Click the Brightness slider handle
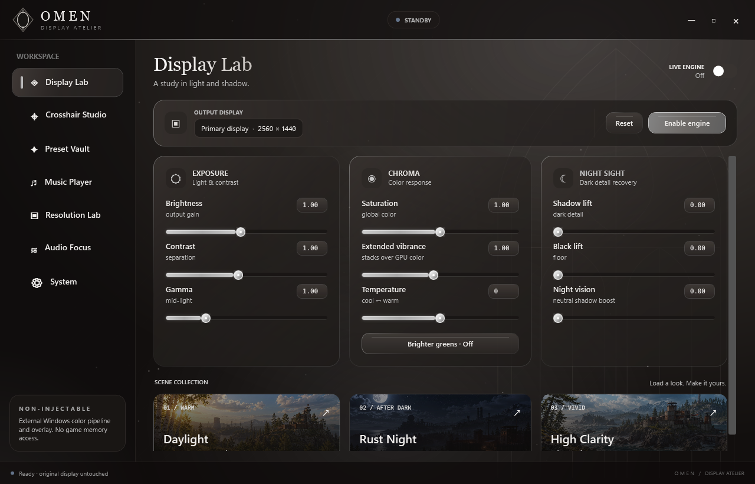Viewport: 755px width, 484px height. [241, 232]
